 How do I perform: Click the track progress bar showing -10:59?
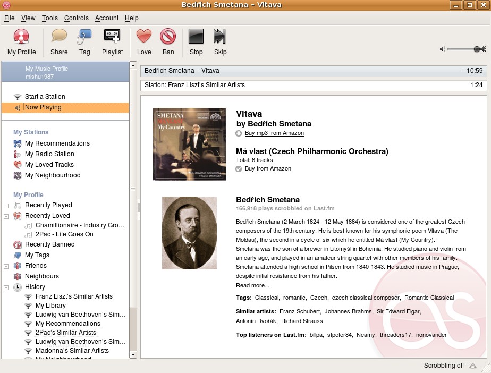point(314,71)
